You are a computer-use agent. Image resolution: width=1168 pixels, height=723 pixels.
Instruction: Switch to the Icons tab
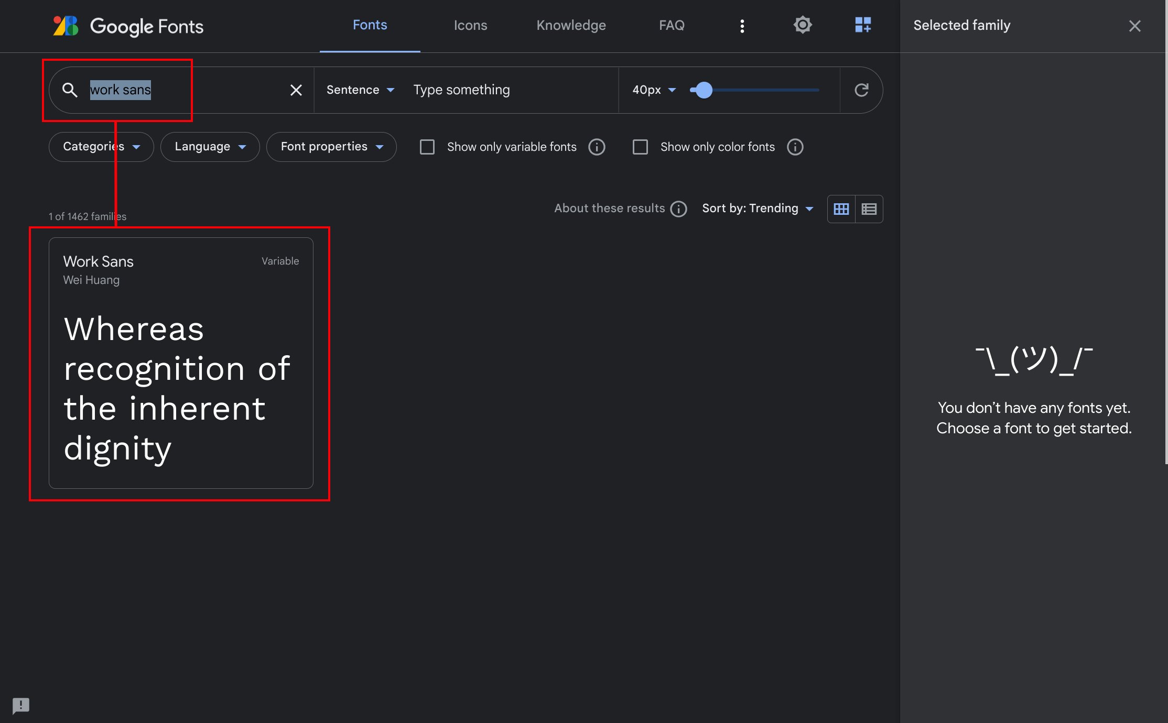(470, 25)
